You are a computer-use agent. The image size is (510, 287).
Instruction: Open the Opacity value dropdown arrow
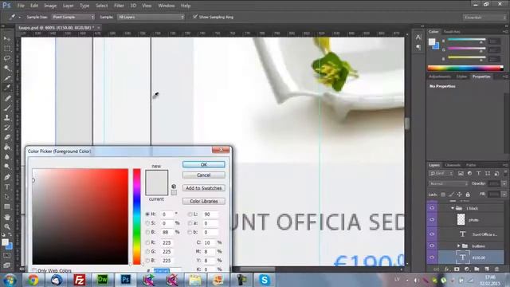click(504, 184)
